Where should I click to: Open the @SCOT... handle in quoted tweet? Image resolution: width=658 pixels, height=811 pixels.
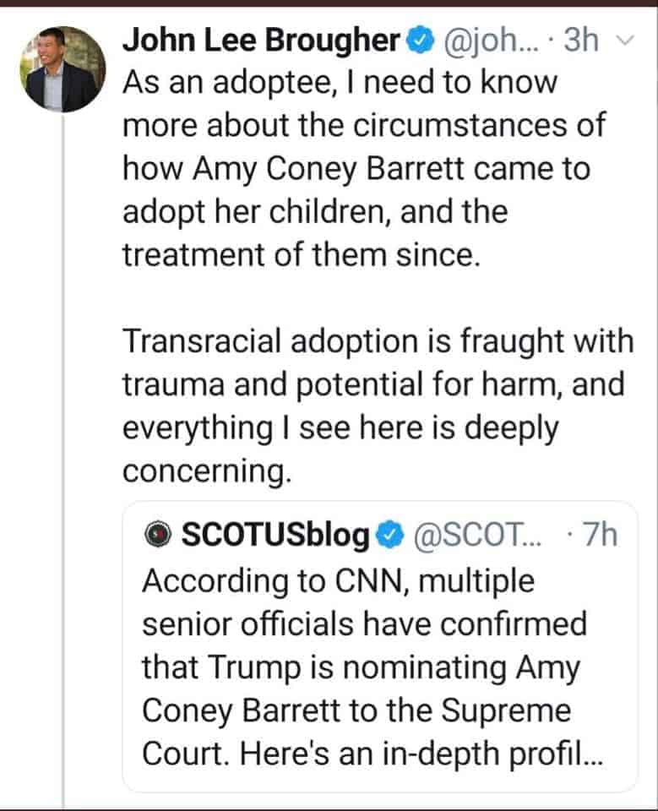476,535
